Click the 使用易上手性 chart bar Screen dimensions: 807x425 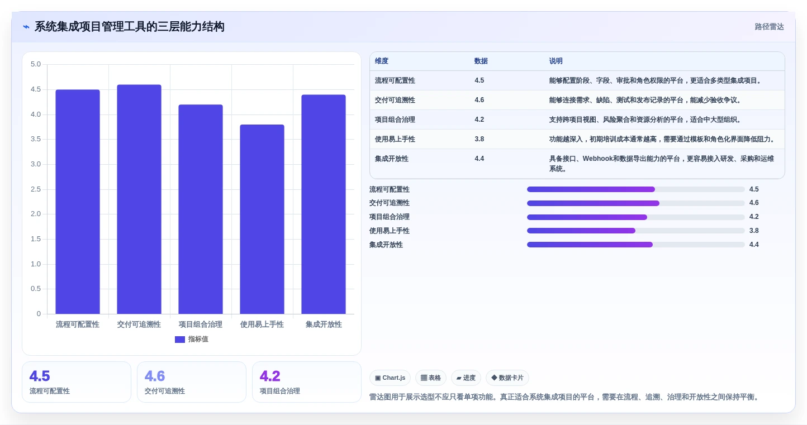[x=262, y=219]
